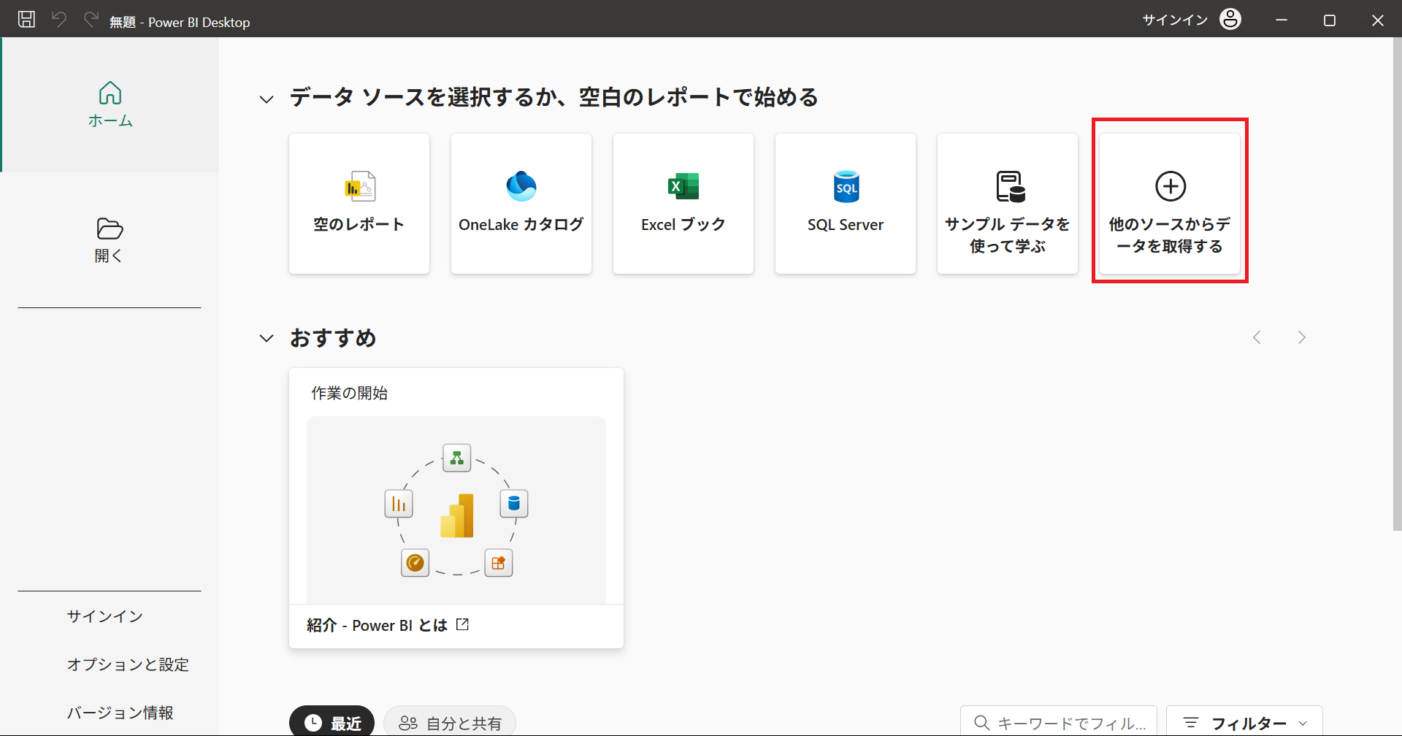Click previous arrow in おすすめ carousel
This screenshot has width=1402, height=736.
[x=1257, y=337]
